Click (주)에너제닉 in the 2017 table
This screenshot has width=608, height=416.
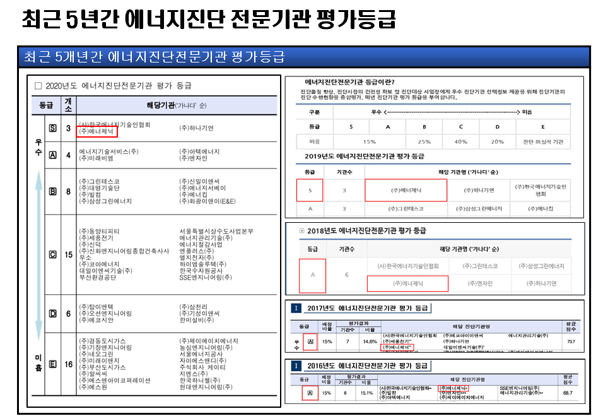[x=397, y=347]
